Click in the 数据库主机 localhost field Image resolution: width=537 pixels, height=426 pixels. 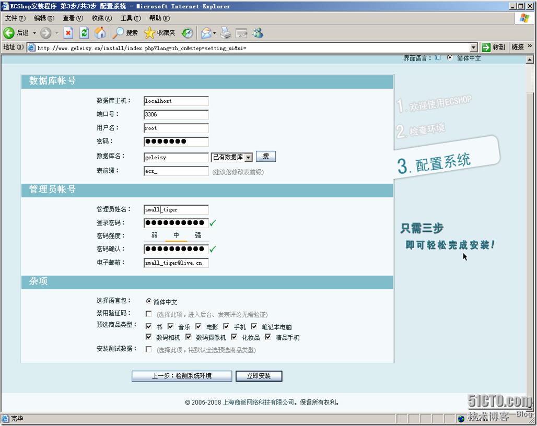click(x=176, y=101)
